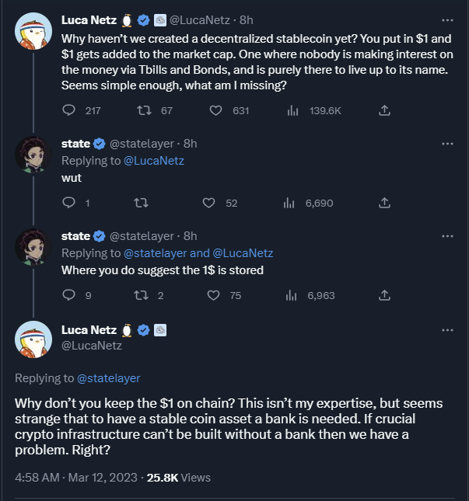The height and width of the screenshot is (501, 469).
Task: Reply to Luca Netz's stablecoin tweet
Action: click(68, 111)
